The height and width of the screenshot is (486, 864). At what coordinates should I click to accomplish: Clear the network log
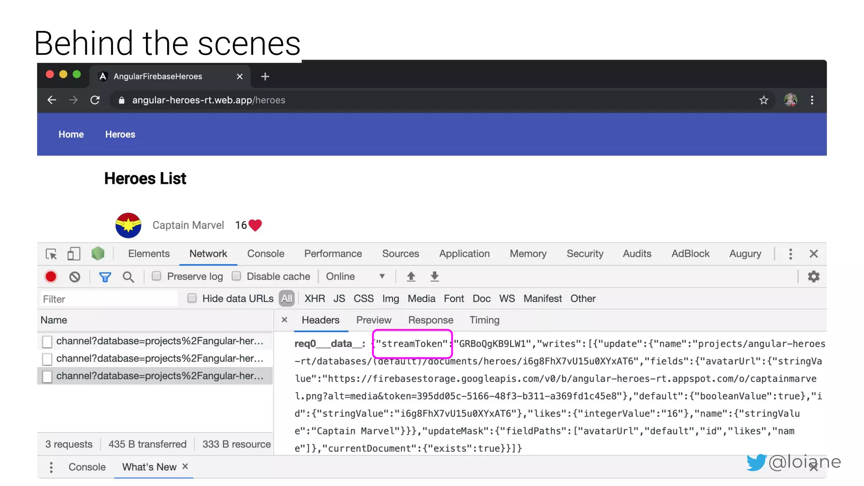(x=75, y=277)
